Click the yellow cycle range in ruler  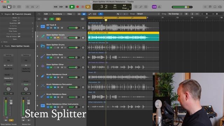click(x=117, y=18)
